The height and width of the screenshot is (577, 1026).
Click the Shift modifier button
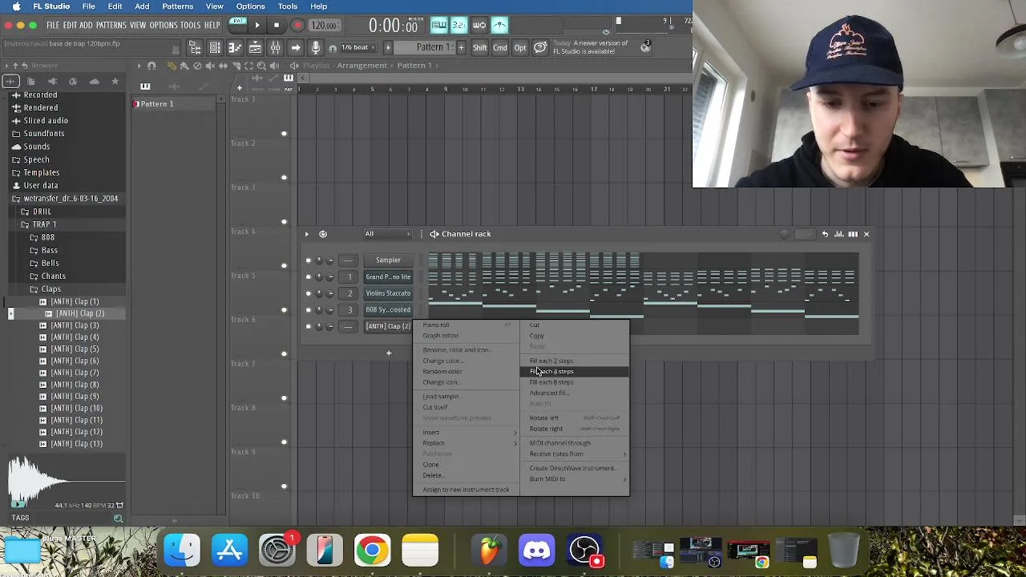click(479, 48)
